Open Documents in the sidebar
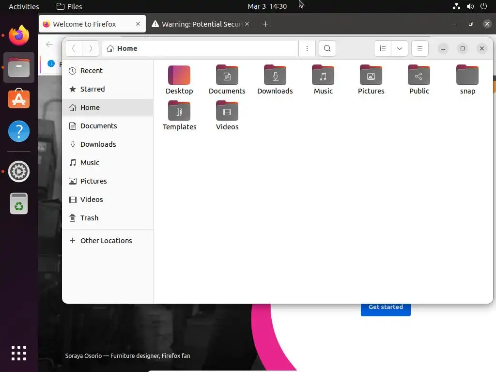 [108, 126]
